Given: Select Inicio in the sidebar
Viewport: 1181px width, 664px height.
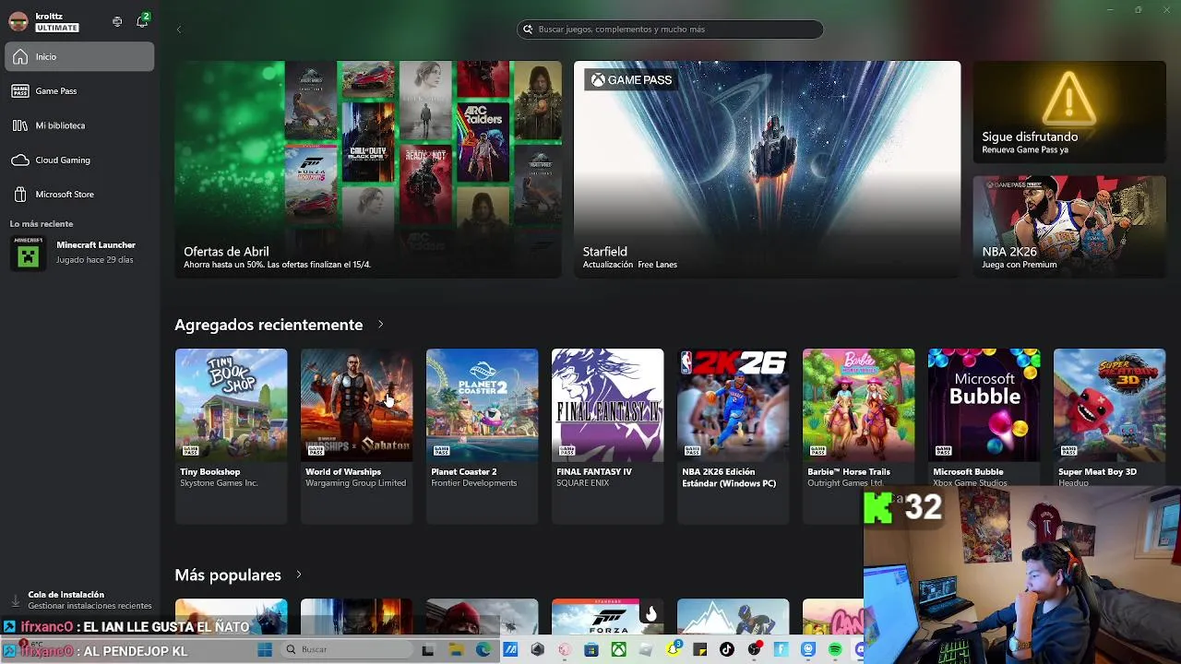Looking at the screenshot, I should (79, 56).
